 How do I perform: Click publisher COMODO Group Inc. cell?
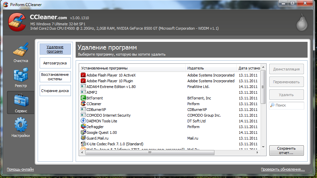tap(204, 115)
